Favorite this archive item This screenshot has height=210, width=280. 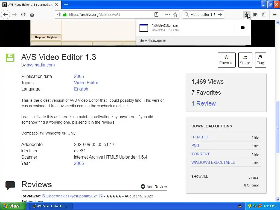226,60
